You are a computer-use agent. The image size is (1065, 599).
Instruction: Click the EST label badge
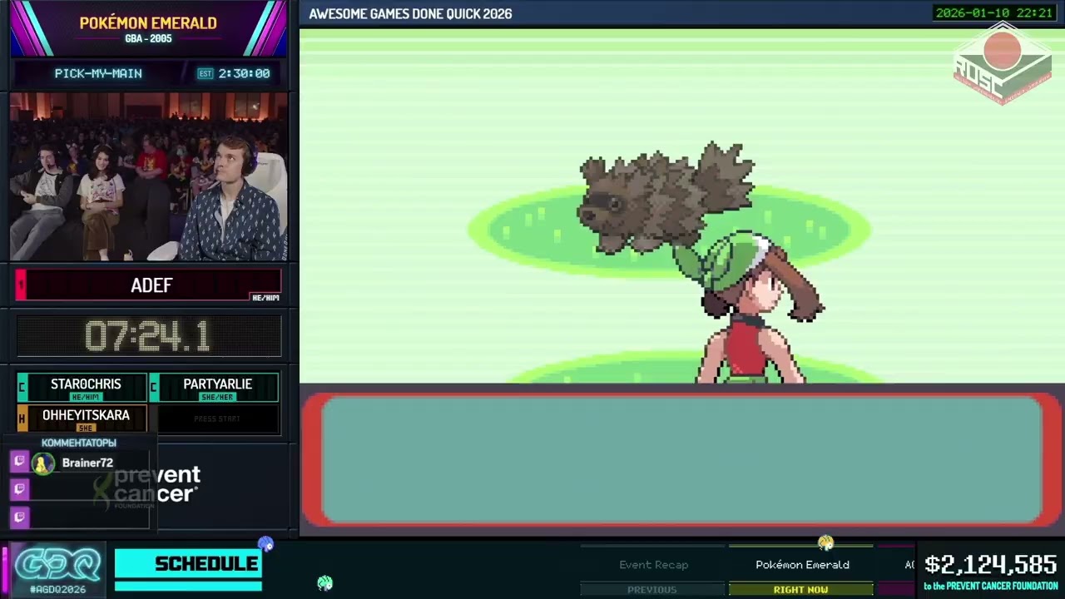[206, 73]
